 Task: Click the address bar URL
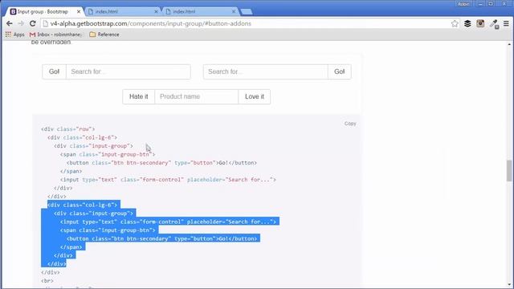pos(151,23)
